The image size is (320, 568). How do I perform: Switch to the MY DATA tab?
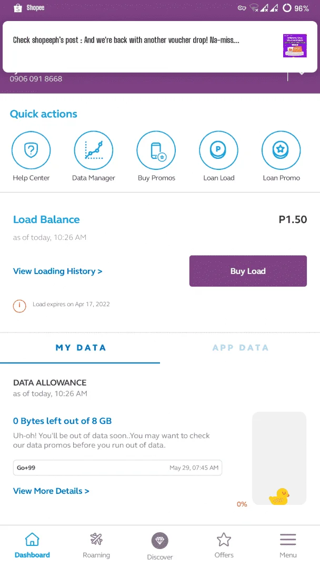point(80,348)
